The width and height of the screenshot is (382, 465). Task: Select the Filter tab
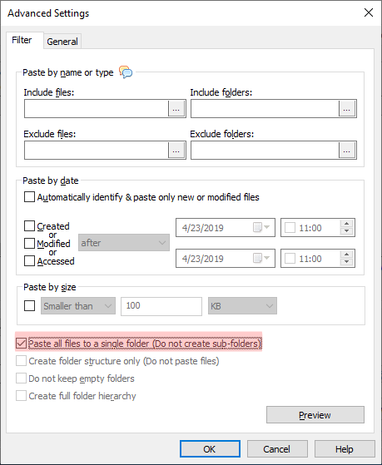coord(22,40)
